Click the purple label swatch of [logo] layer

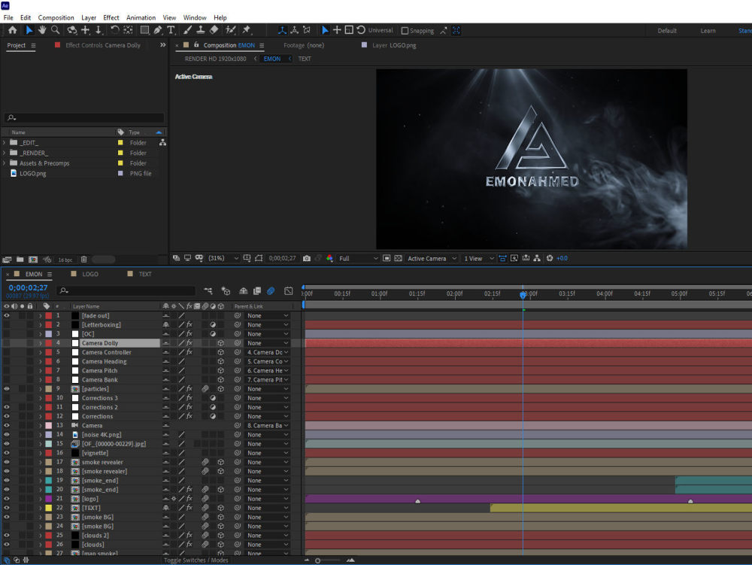point(49,499)
